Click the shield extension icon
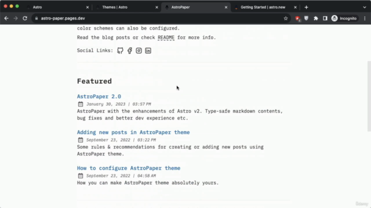This screenshot has height=208, width=371. coord(307,18)
